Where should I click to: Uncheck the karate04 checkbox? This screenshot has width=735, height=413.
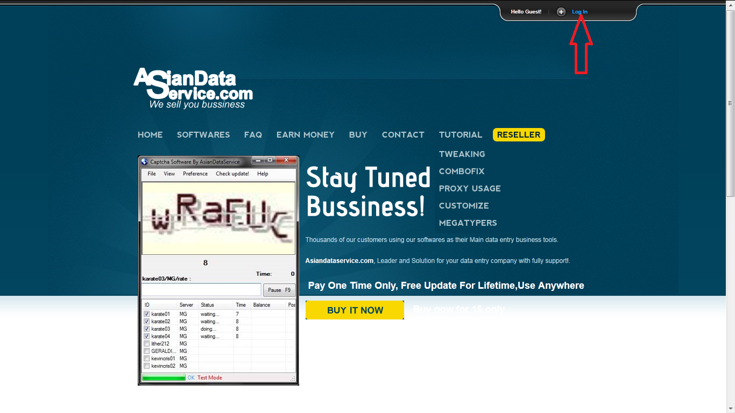147,337
